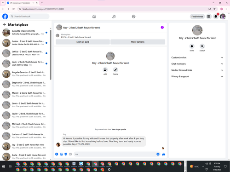Viewport: 230px width, 172px height.
Task: Click Add people icon in chat
Action: point(105,70)
